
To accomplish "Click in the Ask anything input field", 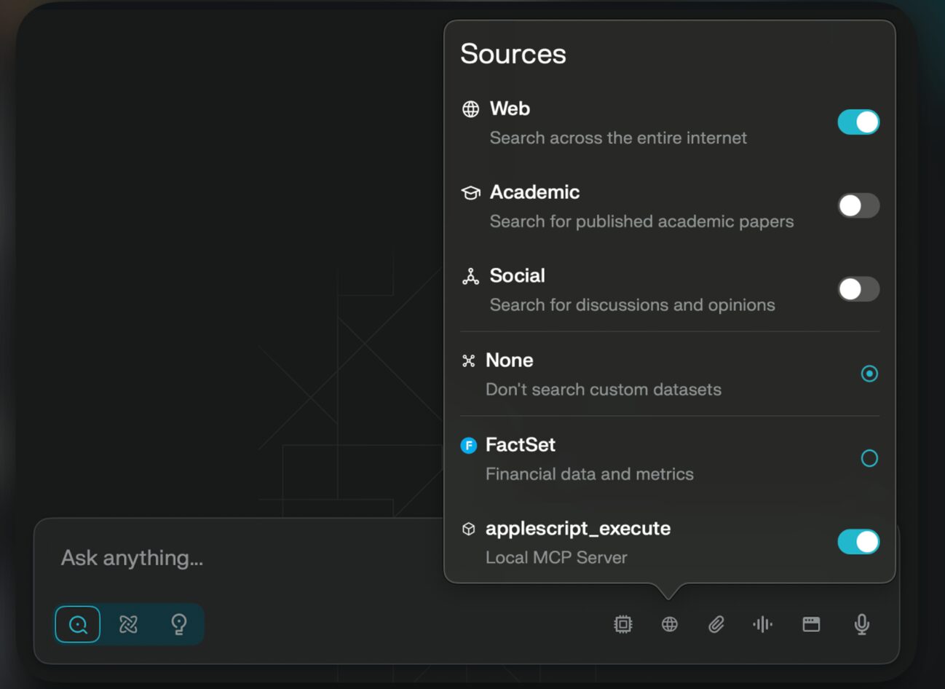I will [240, 558].
